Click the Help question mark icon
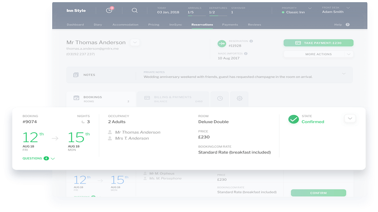The height and width of the screenshot is (212, 378). coord(347,25)
